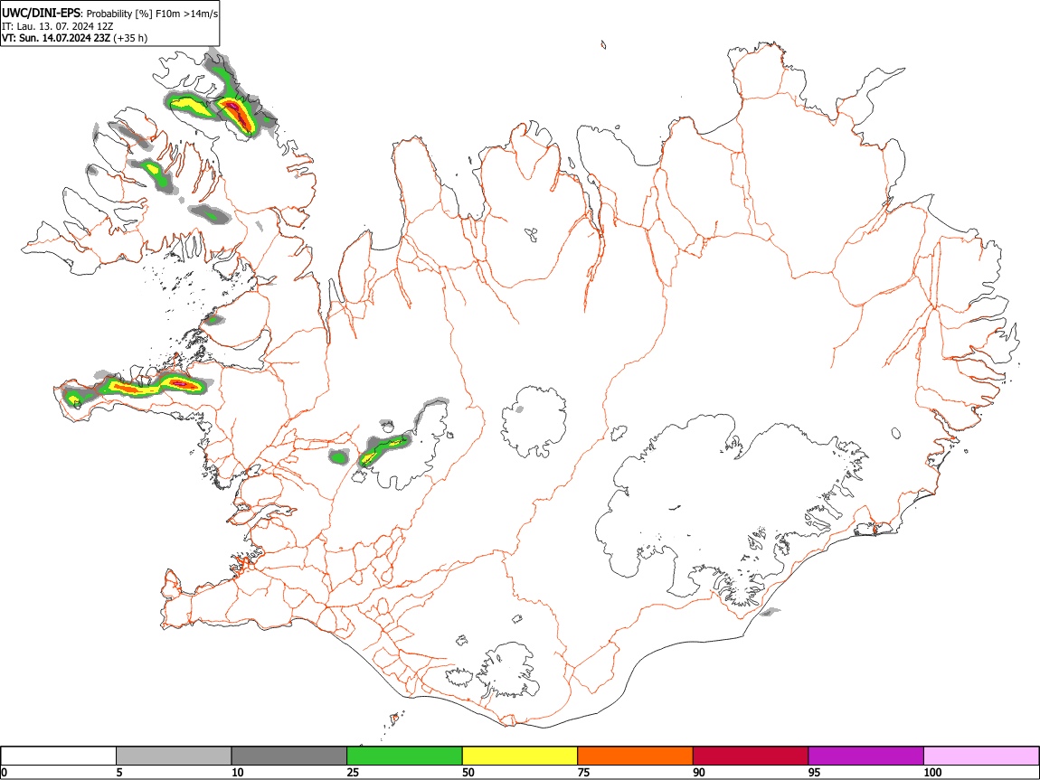The width and height of the screenshot is (1040, 780).
Task: Click the '5' legend label
Action: coord(119,772)
